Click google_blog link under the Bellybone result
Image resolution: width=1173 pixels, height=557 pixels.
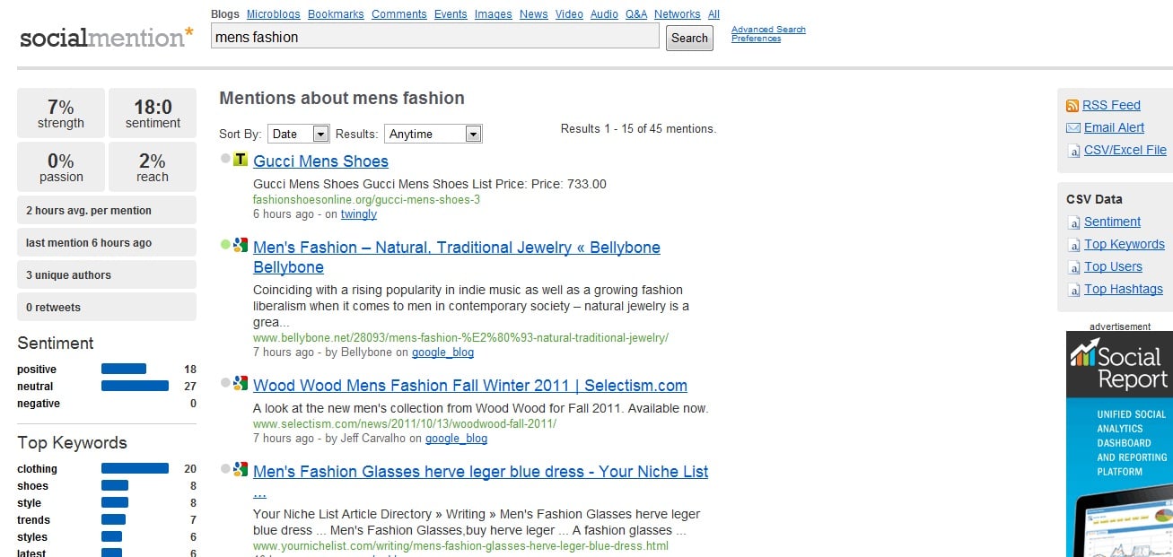442,352
